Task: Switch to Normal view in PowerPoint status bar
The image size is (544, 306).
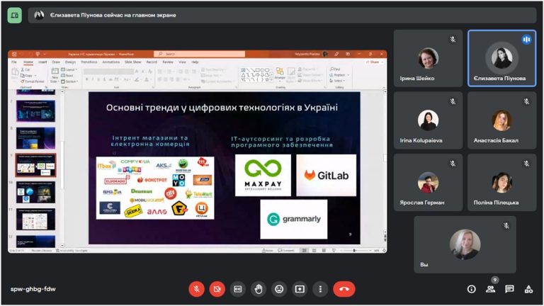Action: 304,250
